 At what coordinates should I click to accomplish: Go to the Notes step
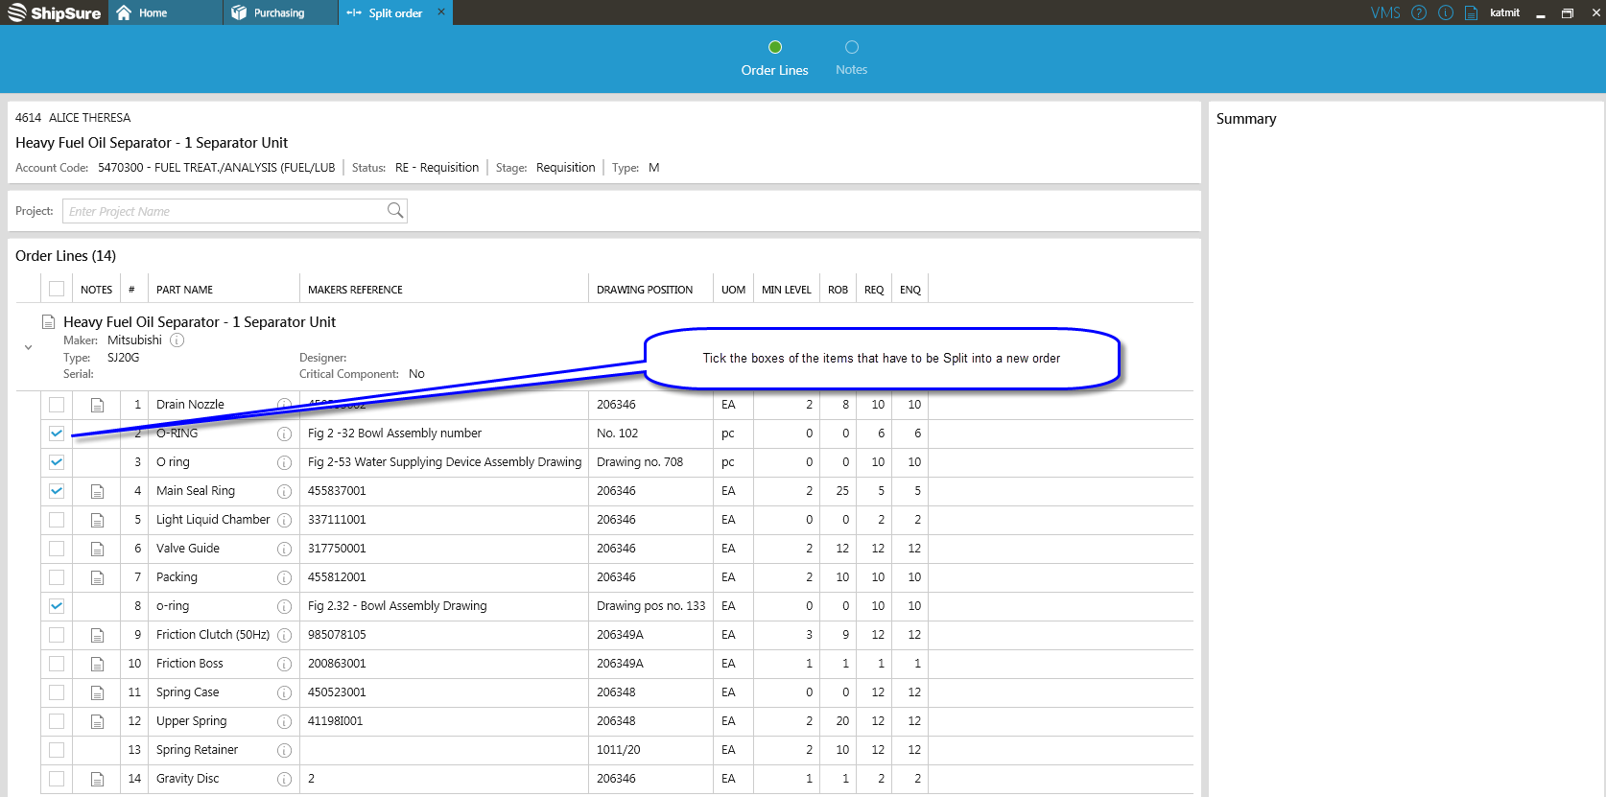pyautogui.click(x=851, y=58)
